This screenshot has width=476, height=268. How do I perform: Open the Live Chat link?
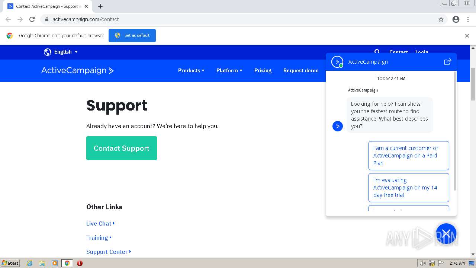tap(100, 223)
